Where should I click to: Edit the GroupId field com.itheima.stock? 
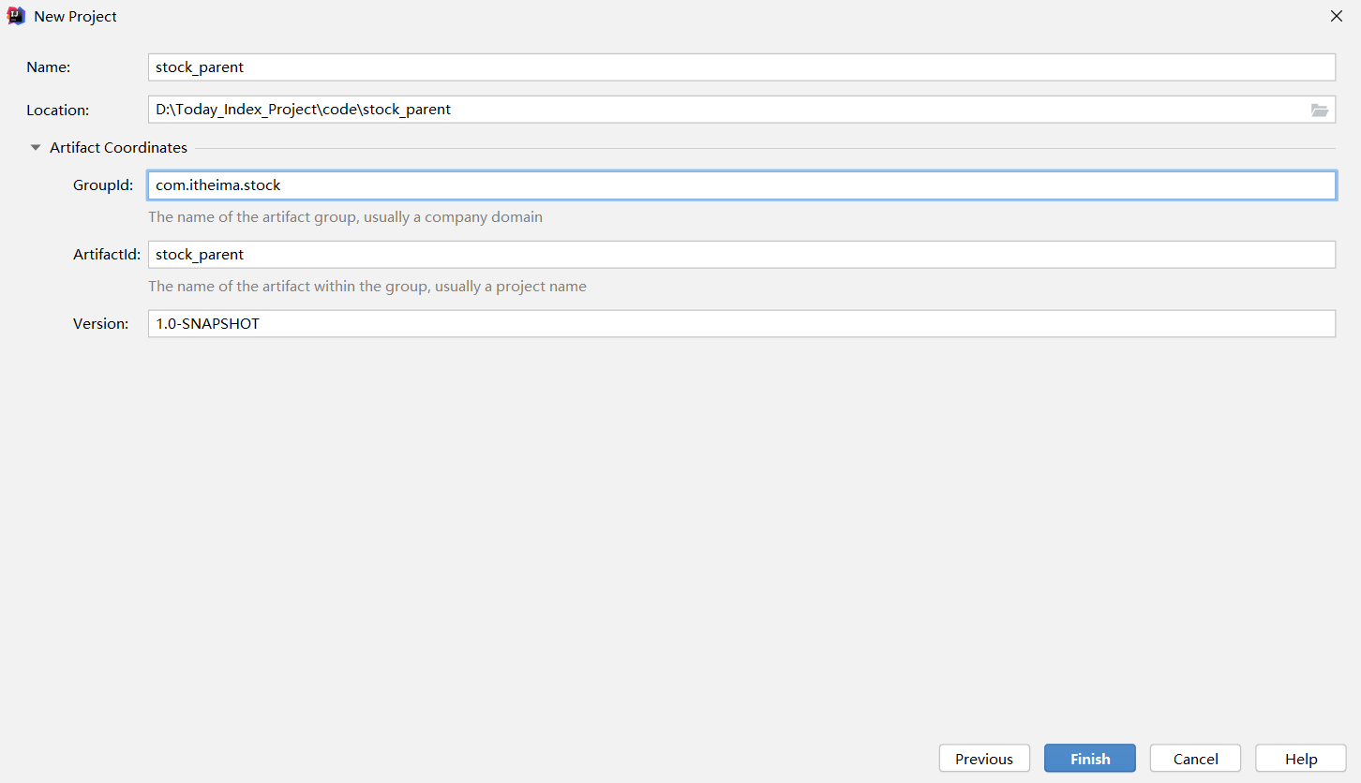pos(741,185)
